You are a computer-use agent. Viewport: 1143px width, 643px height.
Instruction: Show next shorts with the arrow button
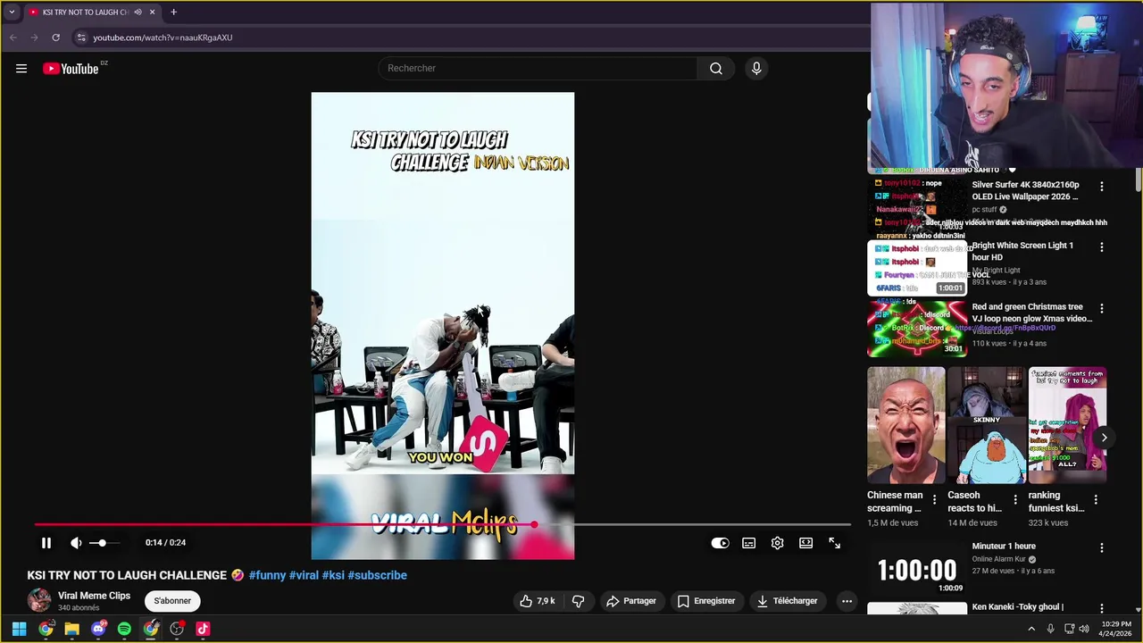(x=1104, y=438)
